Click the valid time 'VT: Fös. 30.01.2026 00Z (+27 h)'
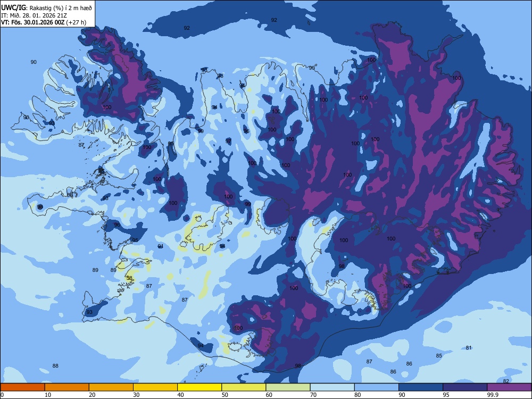Viewport: 532px width, 399px height. pyautogui.click(x=44, y=22)
